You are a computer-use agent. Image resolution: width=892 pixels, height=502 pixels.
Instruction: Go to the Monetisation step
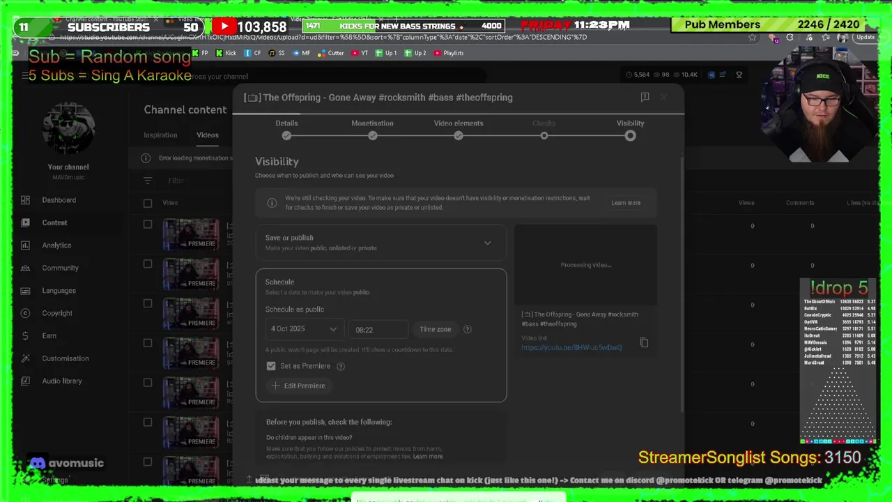click(372, 130)
